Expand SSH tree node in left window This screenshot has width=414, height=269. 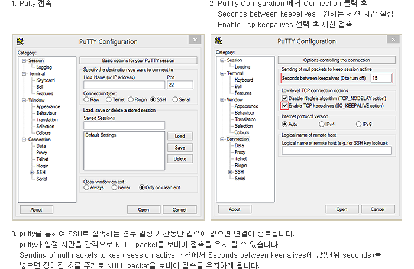click(32, 173)
